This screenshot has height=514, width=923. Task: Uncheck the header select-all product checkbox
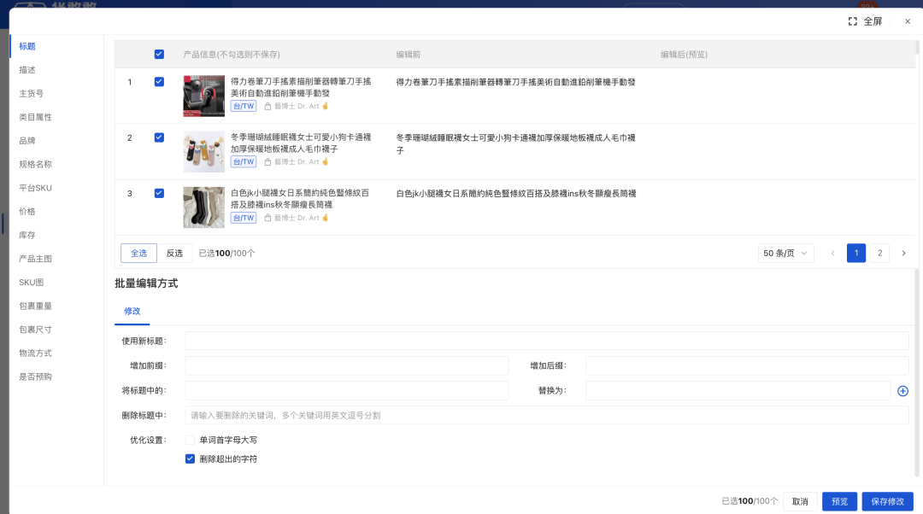pos(159,54)
